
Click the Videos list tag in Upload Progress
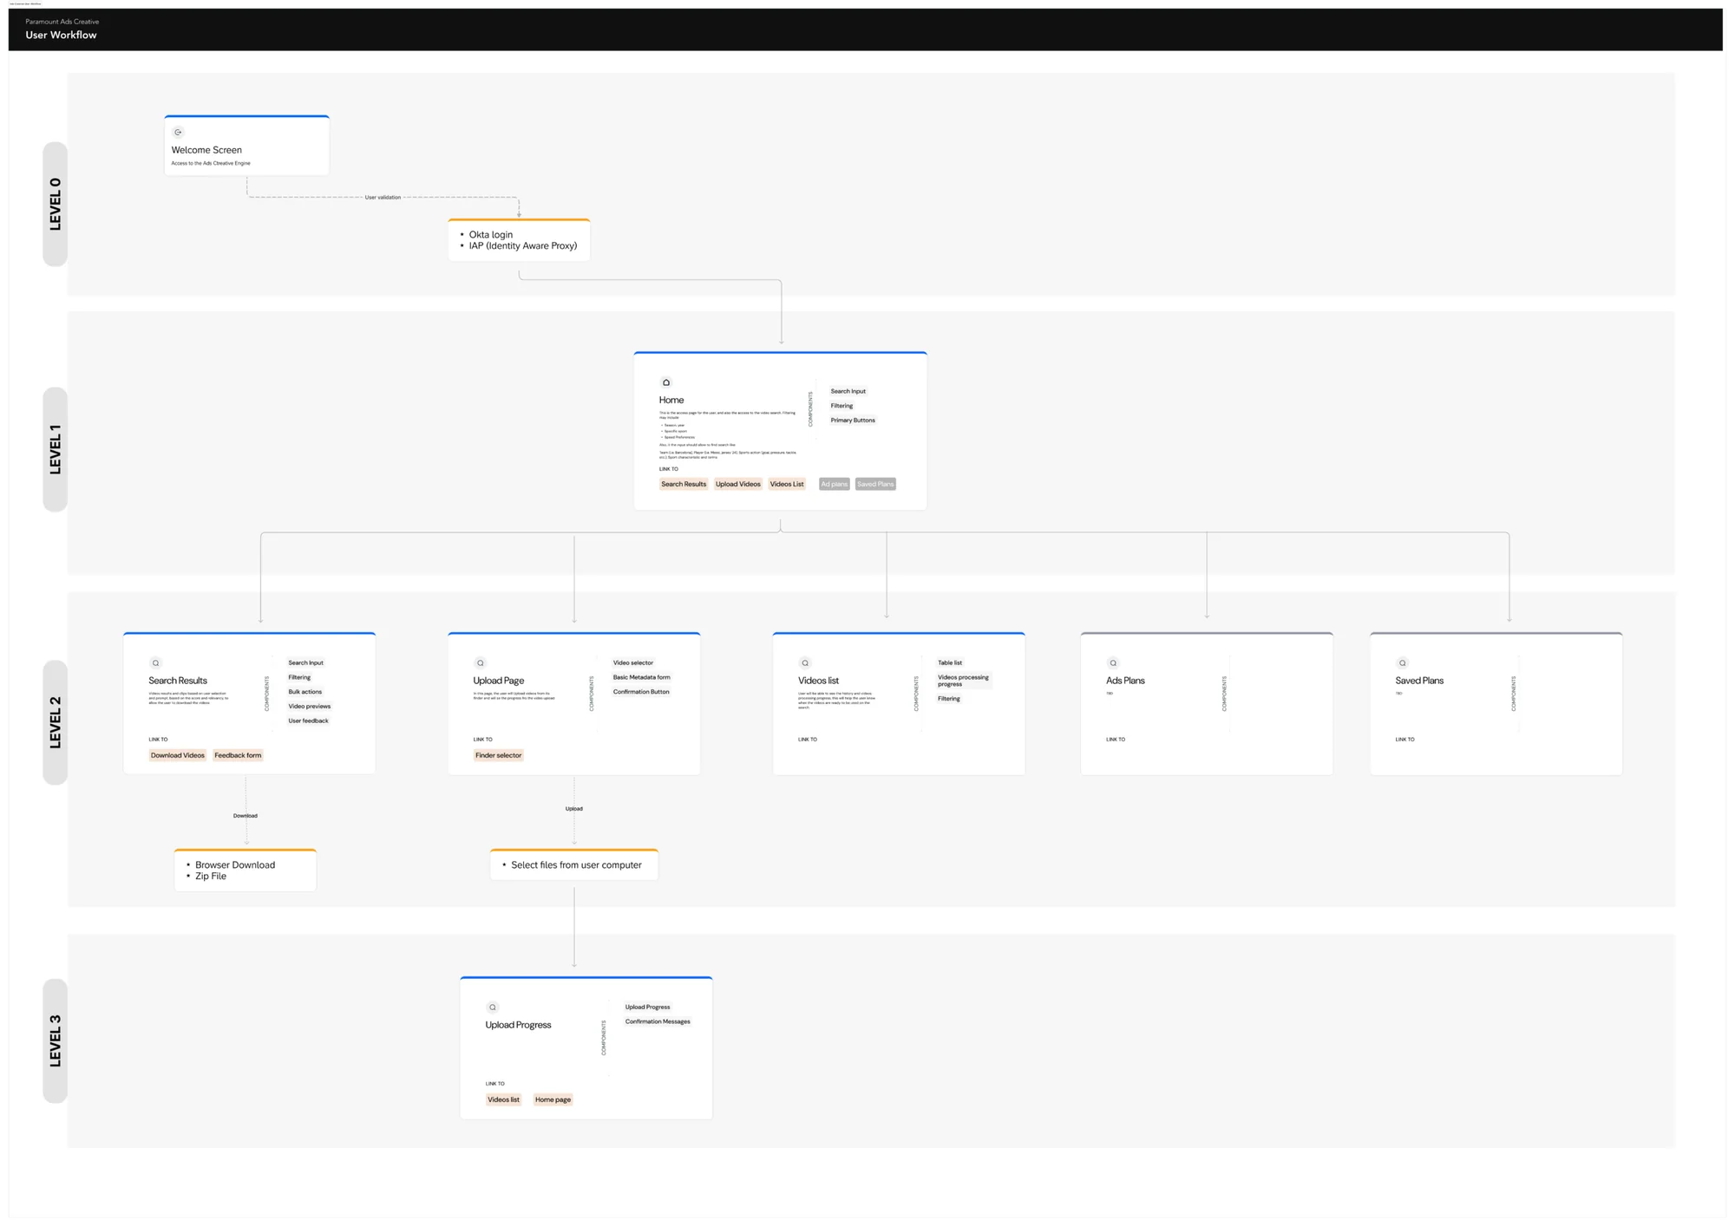pos(503,1099)
